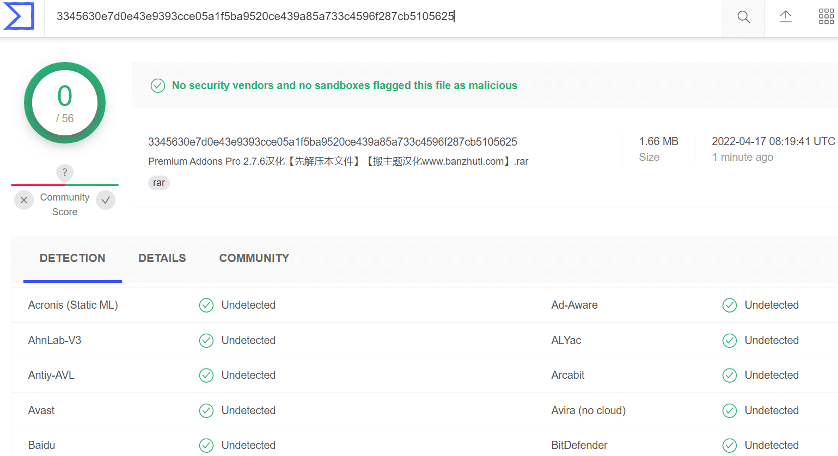
Task: Click the Arcabit undetected check icon
Action: (x=730, y=376)
